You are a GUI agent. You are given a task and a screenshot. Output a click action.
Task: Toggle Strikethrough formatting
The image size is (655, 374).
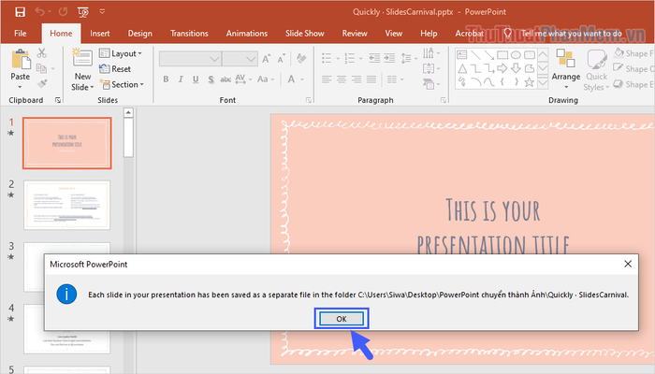pyautogui.click(x=226, y=79)
